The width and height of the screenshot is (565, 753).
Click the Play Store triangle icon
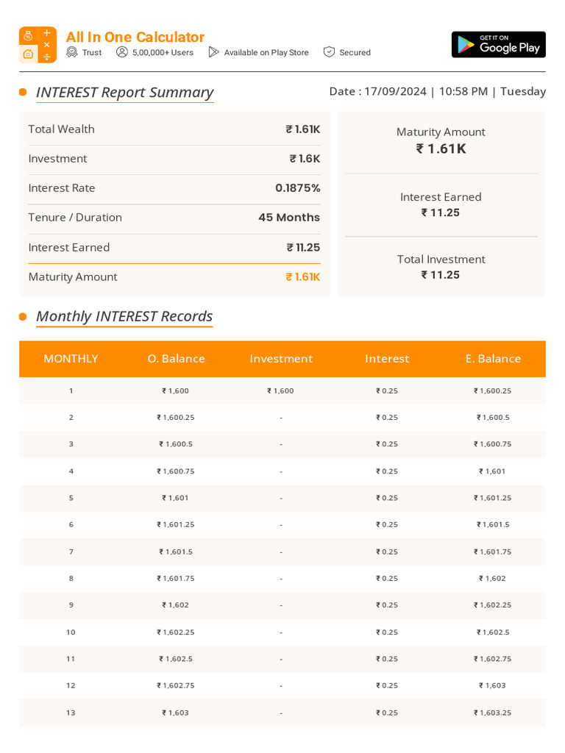pyautogui.click(x=214, y=52)
